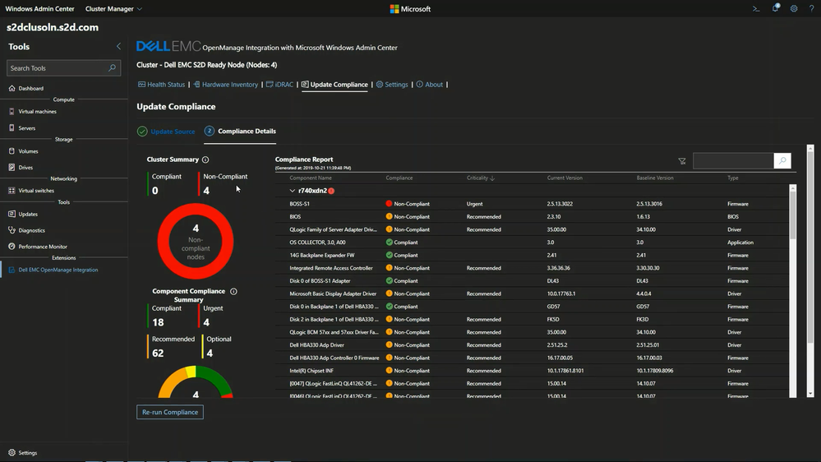Click the Re-run Compliance button

point(170,412)
